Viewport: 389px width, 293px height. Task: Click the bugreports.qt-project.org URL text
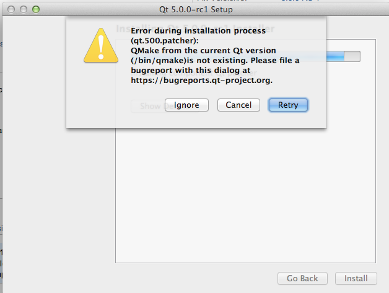tap(202, 81)
